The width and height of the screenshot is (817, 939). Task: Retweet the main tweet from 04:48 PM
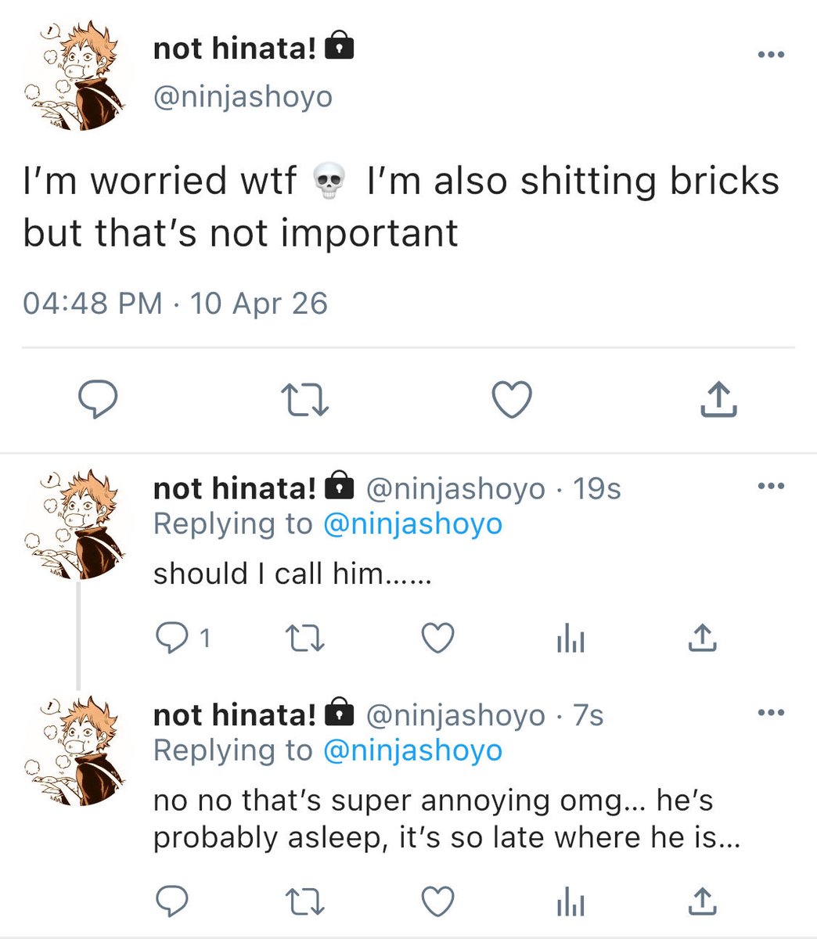pyautogui.click(x=305, y=401)
